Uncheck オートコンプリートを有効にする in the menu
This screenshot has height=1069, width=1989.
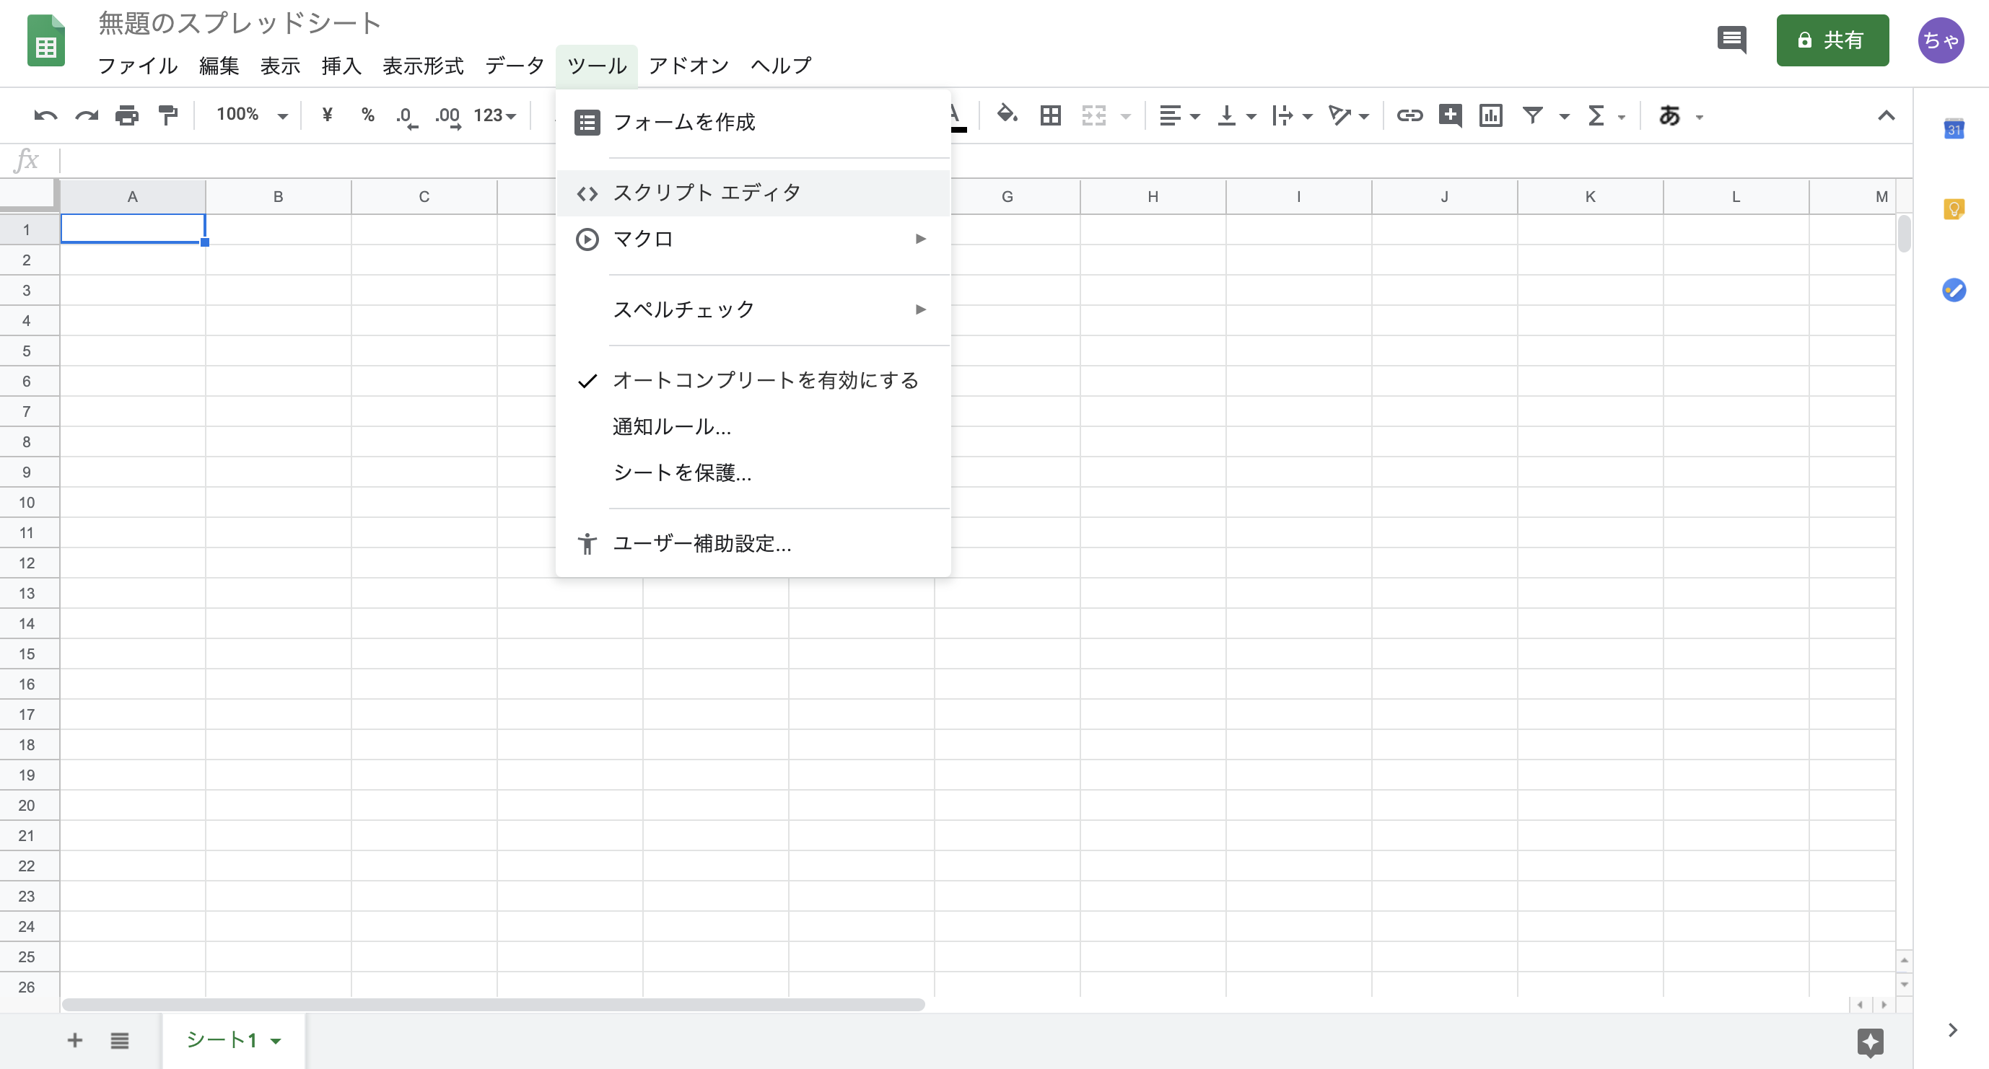point(765,379)
